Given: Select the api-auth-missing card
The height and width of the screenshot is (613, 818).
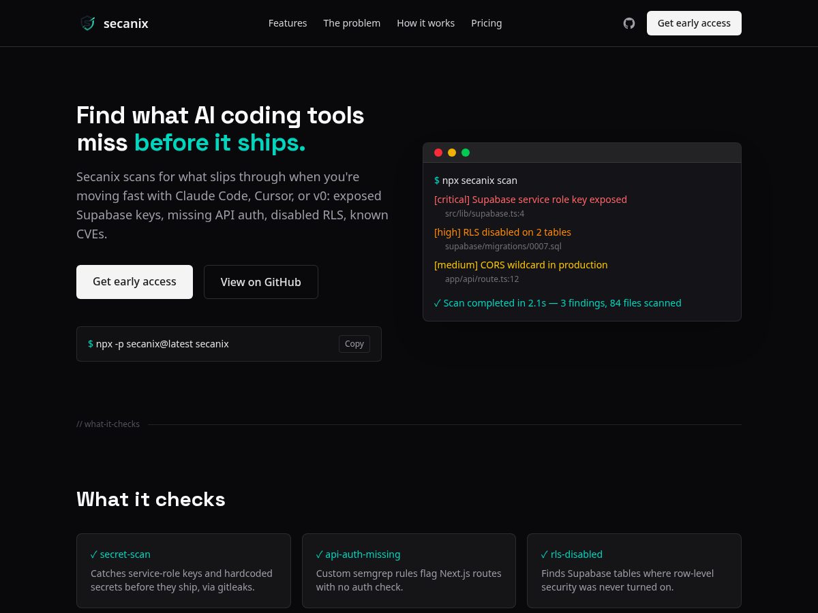Looking at the screenshot, I should (x=409, y=571).
